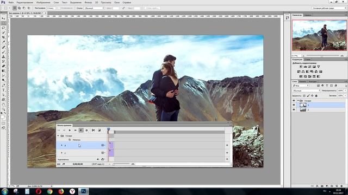Viewport: 348px width, 195px height.
Task: Open the timeline transition picker icon
Action: (x=99, y=130)
